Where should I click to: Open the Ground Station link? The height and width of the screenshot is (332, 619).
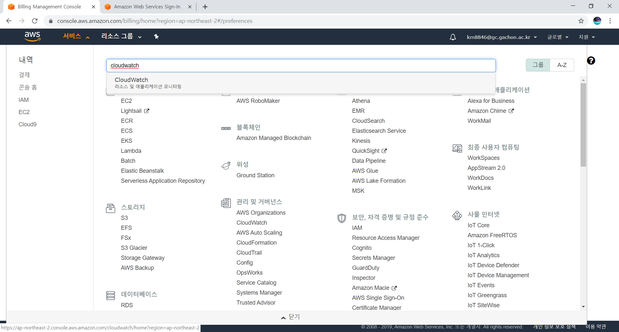click(255, 175)
